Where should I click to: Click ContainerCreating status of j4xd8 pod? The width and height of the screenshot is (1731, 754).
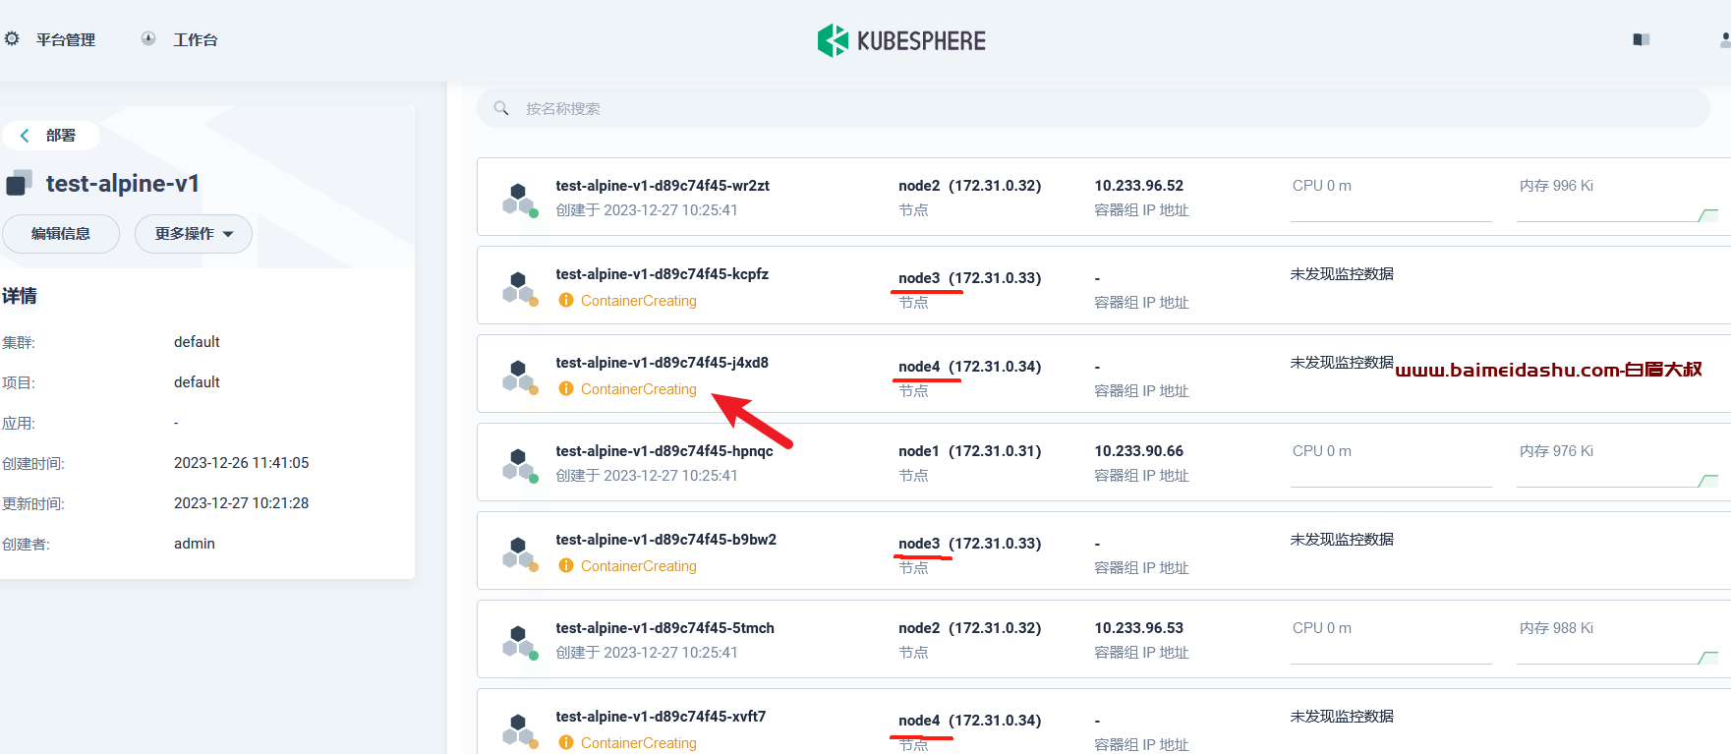tap(639, 389)
